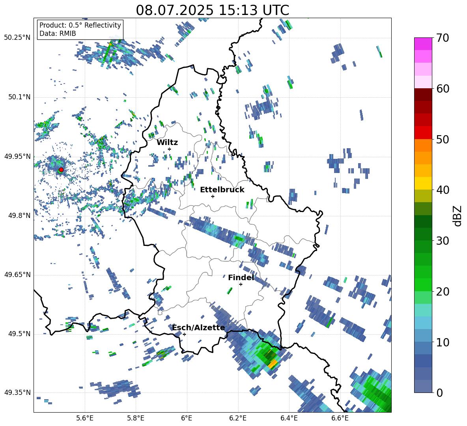Click the dark red colorbar segment below 60
The width and height of the screenshot is (467, 426).
[423, 95]
